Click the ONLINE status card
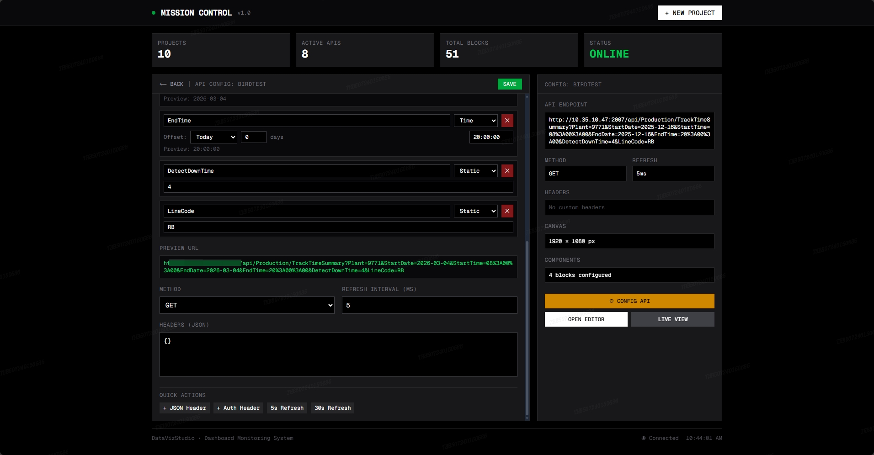The width and height of the screenshot is (874, 455). [653, 50]
